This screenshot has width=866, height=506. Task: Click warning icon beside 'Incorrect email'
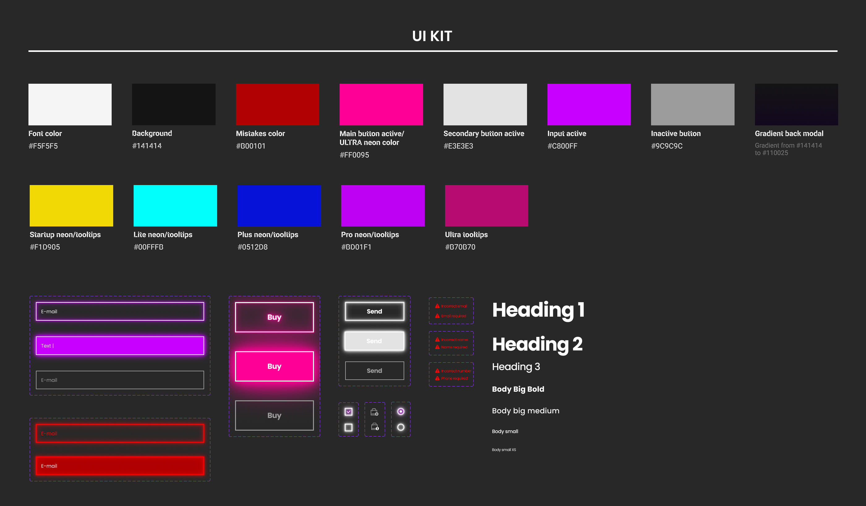click(437, 306)
